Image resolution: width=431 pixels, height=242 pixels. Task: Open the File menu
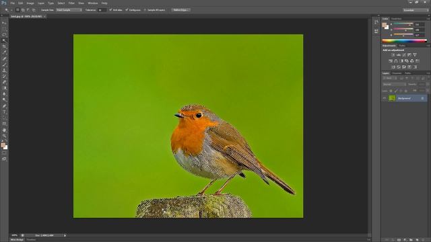tap(12, 3)
